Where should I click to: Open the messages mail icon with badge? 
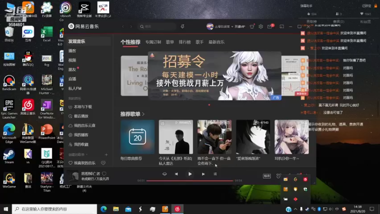click(x=270, y=27)
